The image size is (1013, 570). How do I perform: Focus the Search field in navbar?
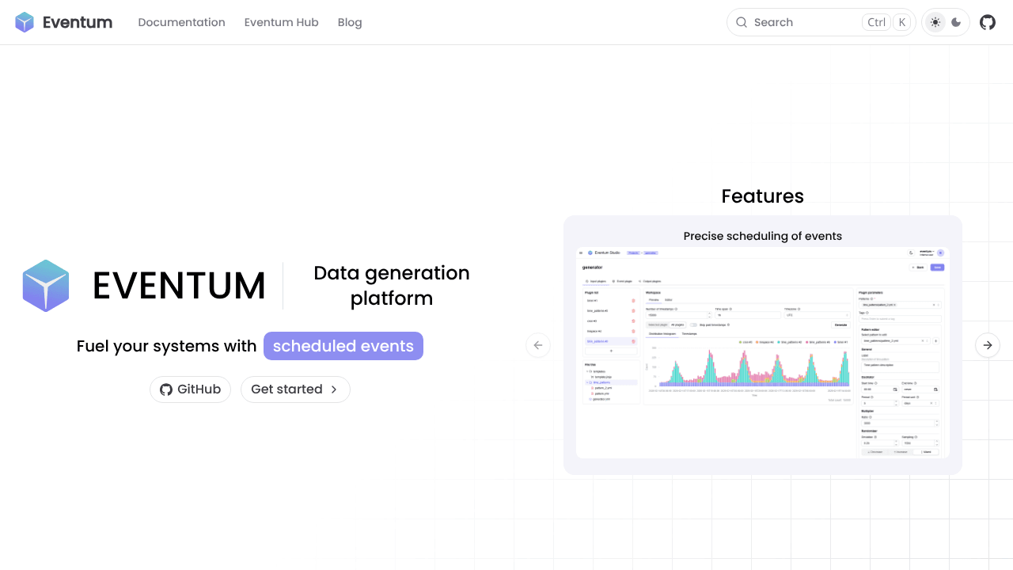pos(821,22)
